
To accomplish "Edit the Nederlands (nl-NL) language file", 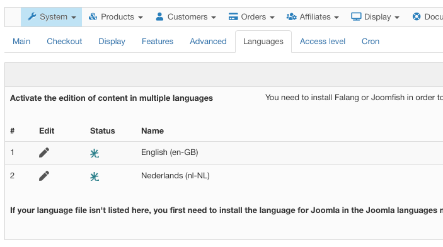I will coord(44,176).
